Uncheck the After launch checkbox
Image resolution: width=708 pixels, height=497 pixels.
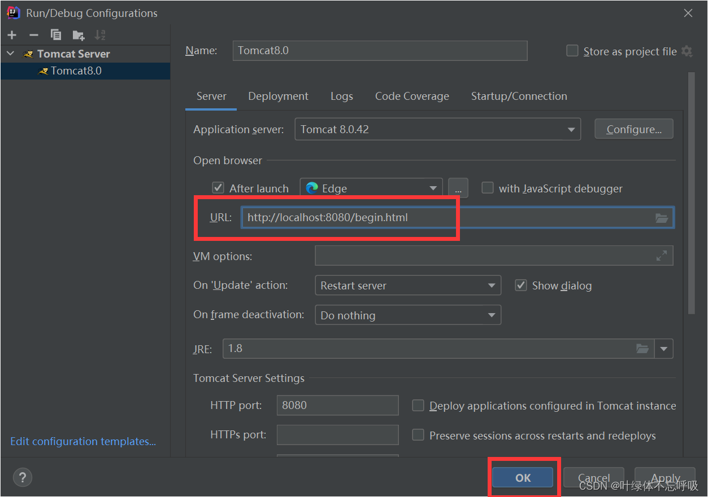(218, 188)
